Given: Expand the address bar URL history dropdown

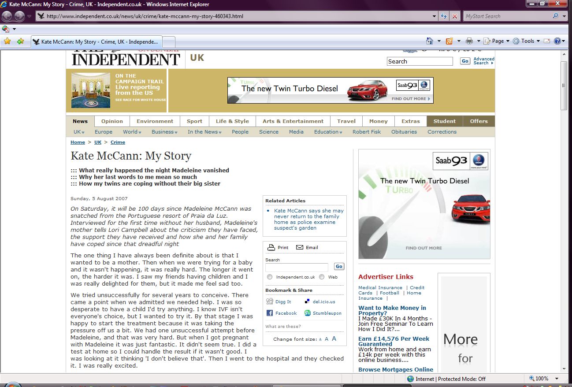Looking at the screenshot, I should coord(435,16).
